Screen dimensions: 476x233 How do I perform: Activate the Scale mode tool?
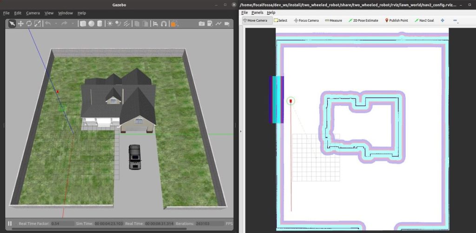click(37, 23)
